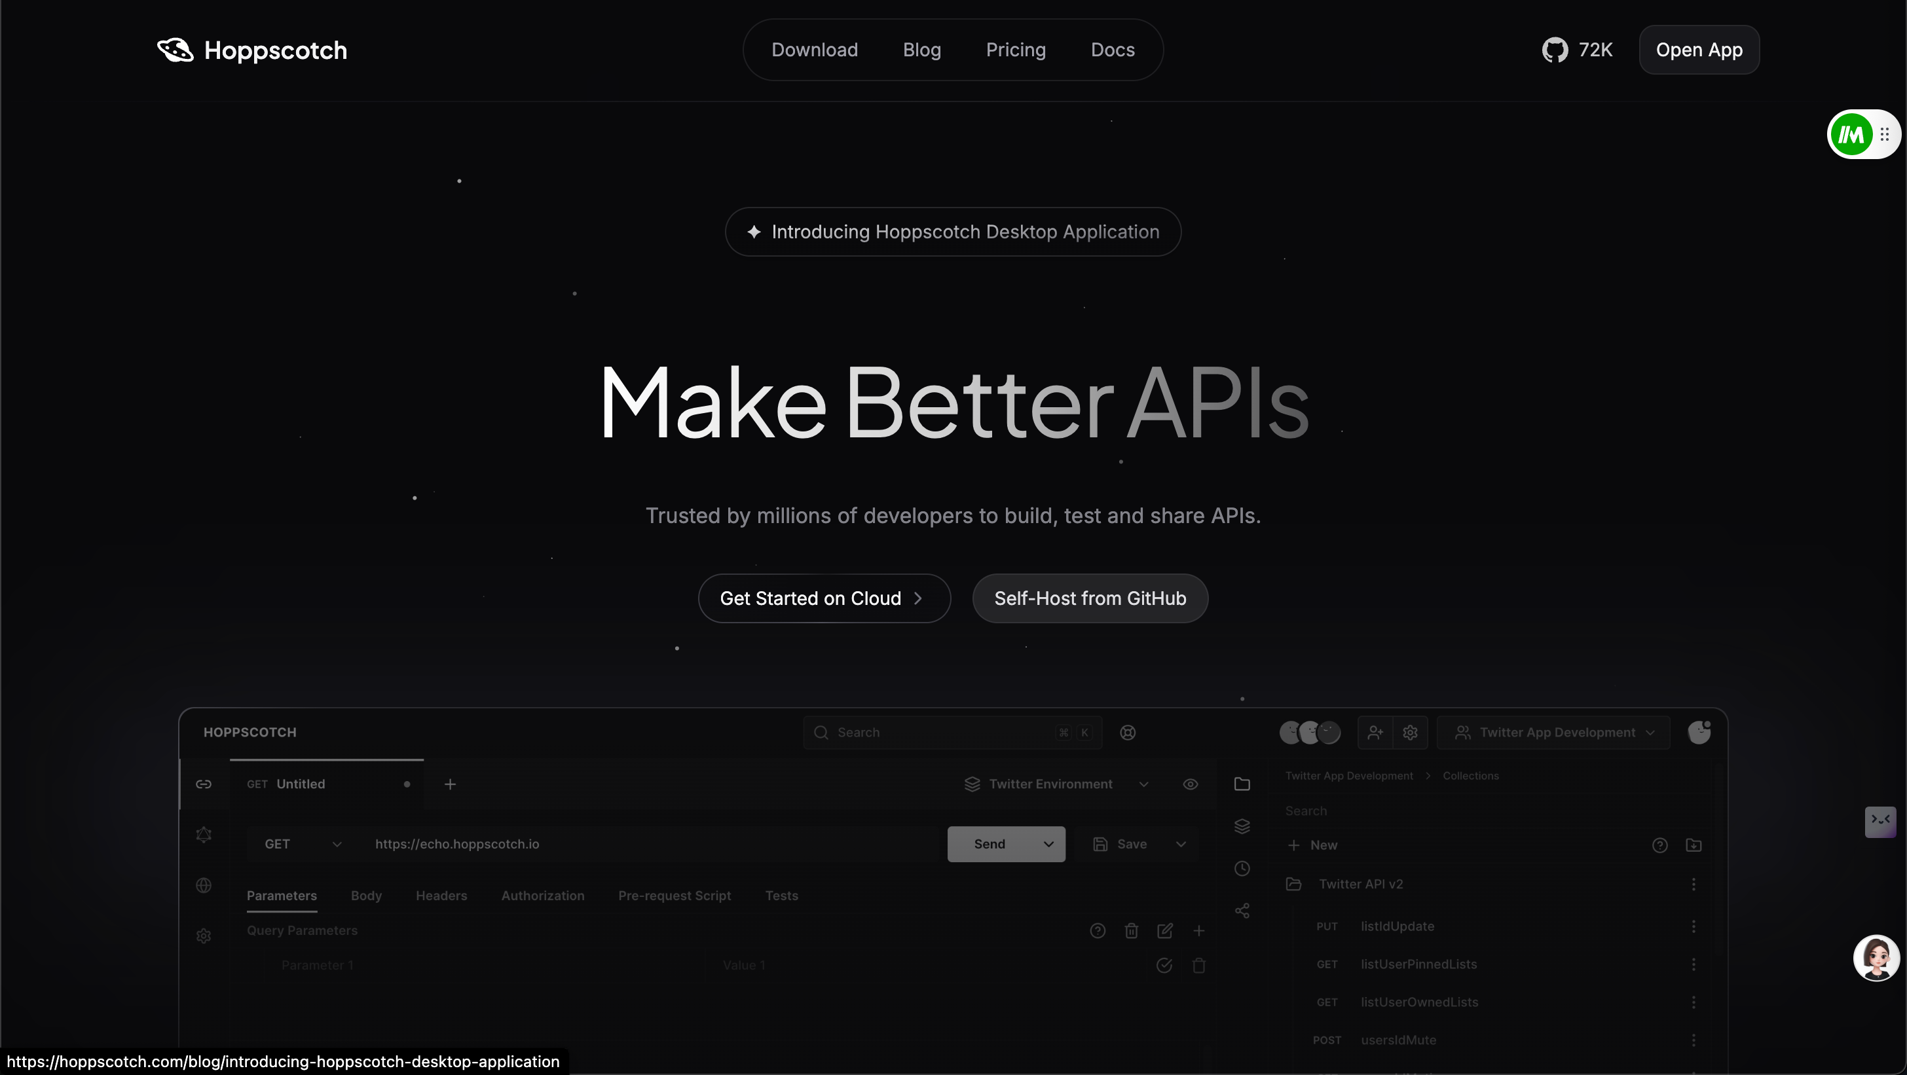Open Twitter Environment selector dropdown
The height and width of the screenshot is (1075, 1907).
[x=1057, y=784]
